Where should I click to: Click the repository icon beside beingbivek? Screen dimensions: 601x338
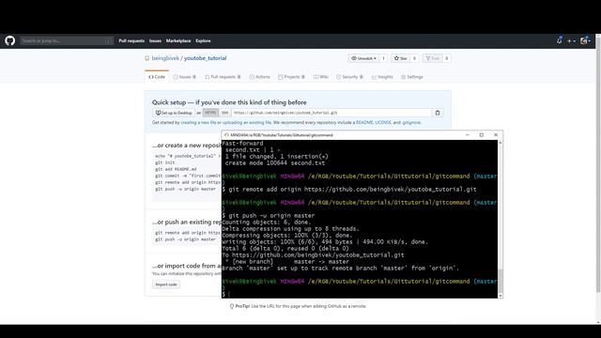coord(146,58)
